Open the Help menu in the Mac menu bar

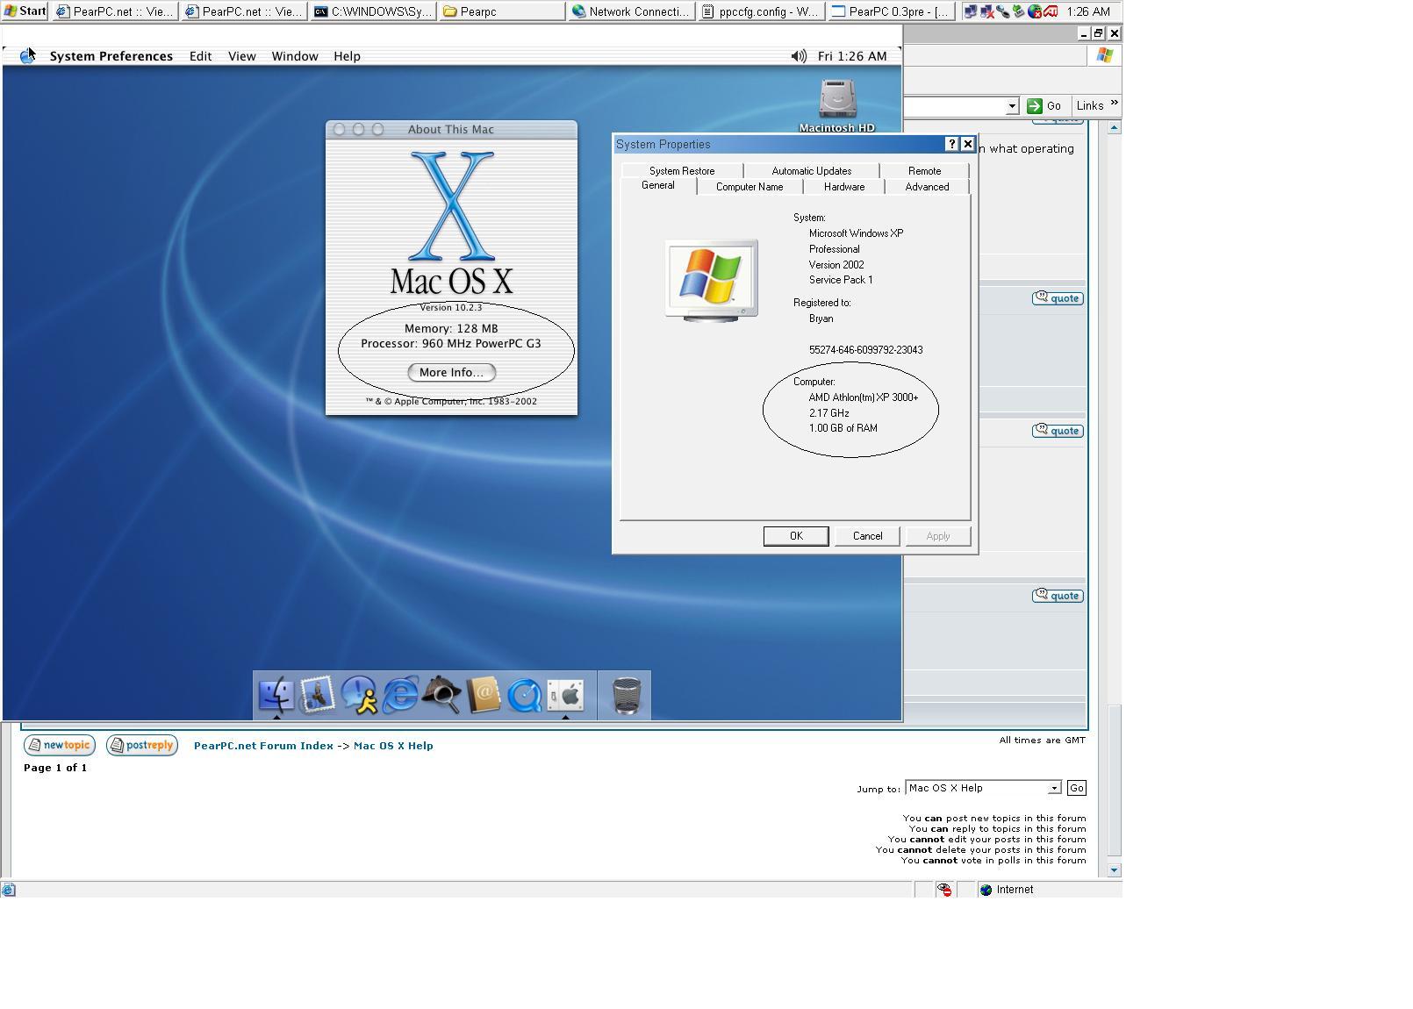347,56
